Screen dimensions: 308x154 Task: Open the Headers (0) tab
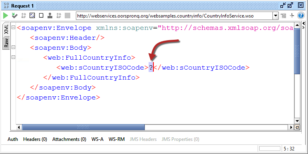[x=35, y=139]
